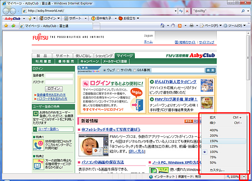Screen dimensions: 252x181
Task: Click the 利用履歴 green submenu item
Action: [43, 62]
